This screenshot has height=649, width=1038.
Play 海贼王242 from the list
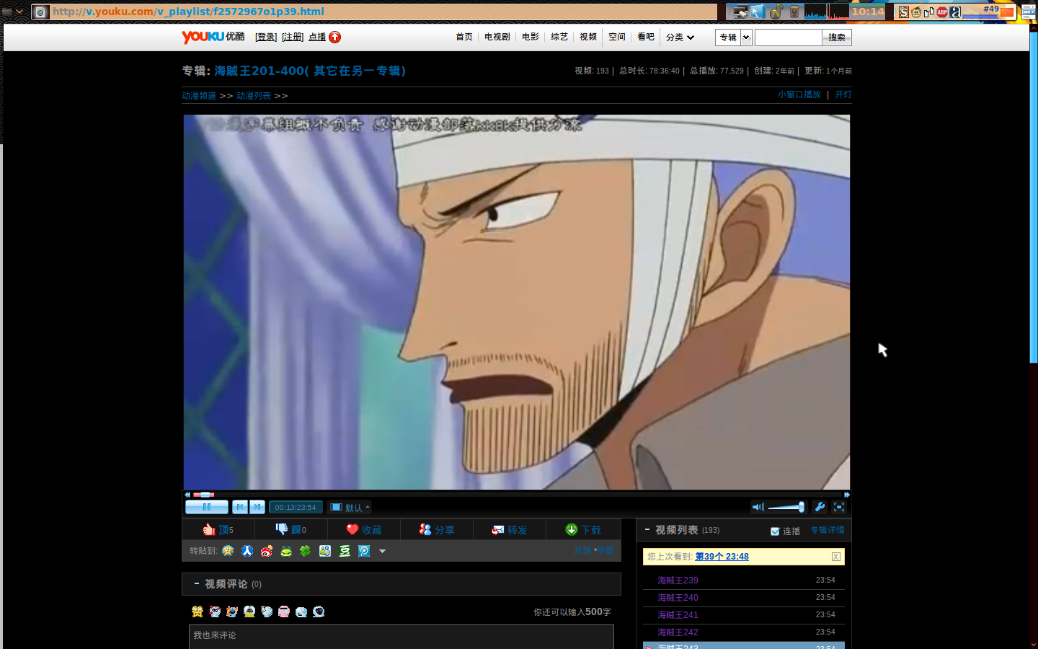[x=678, y=632]
